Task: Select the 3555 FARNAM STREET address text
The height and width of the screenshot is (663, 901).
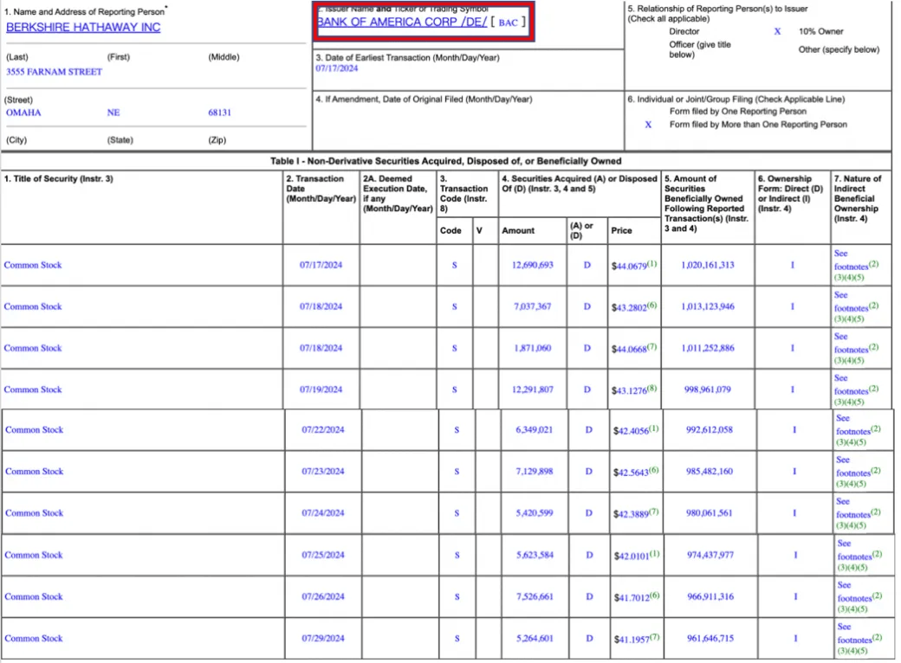Action: point(54,72)
